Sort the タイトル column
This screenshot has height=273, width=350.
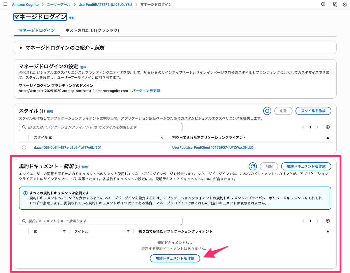click(x=128, y=231)
